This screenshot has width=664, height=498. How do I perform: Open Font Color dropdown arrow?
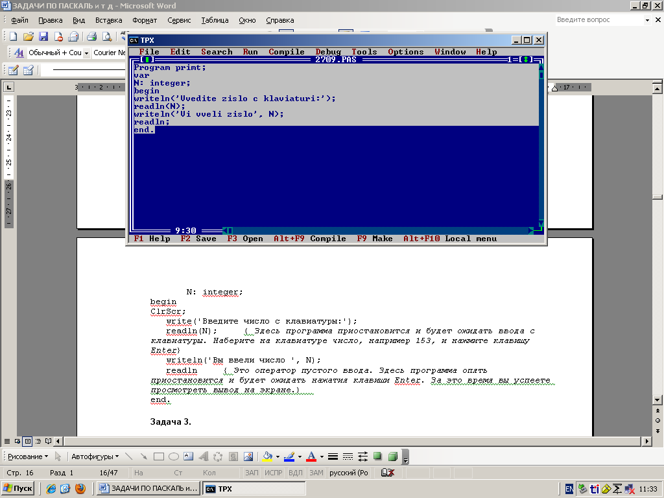click(322, 456)
